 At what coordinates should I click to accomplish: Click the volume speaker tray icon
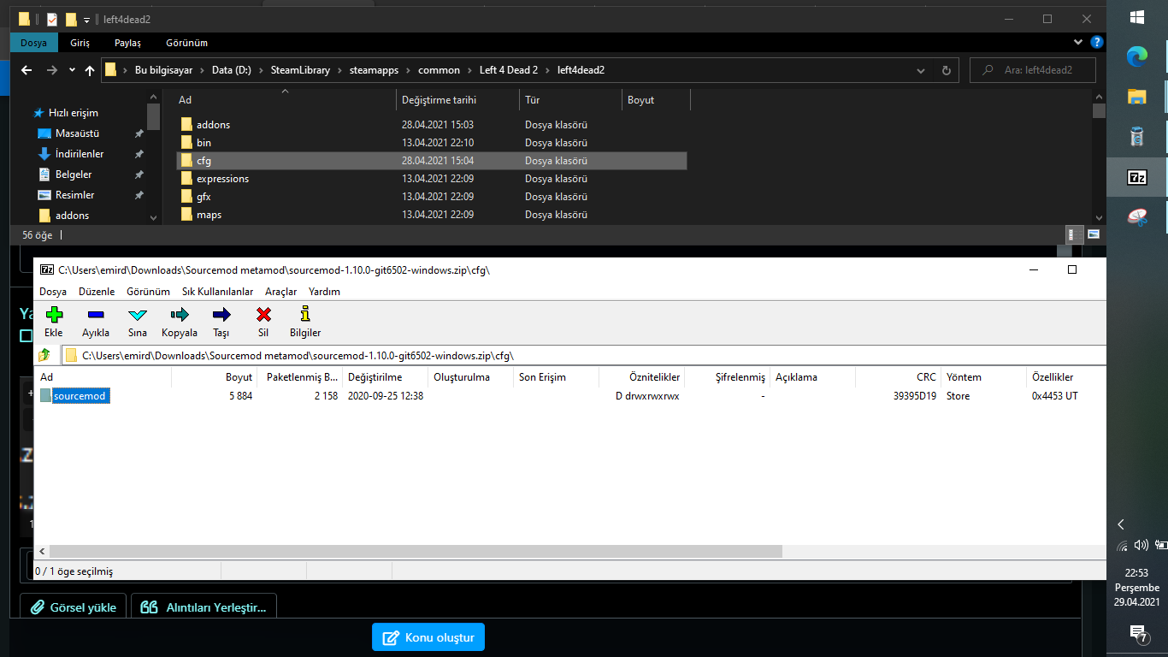point(1141,545)
